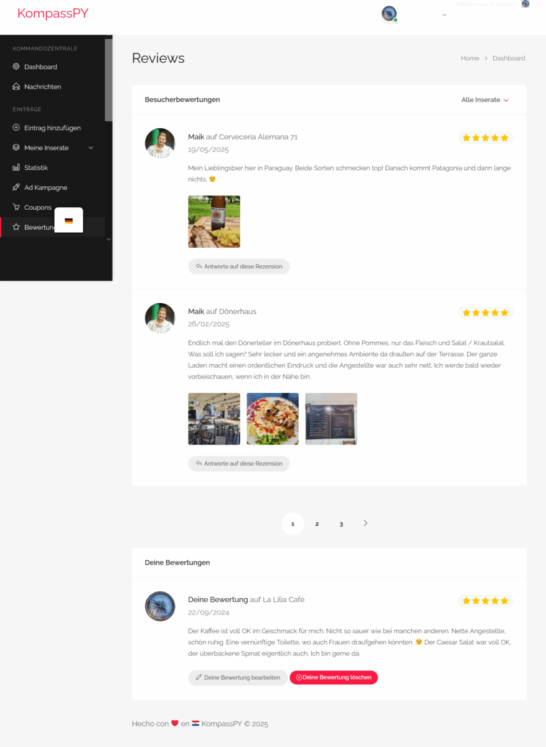Click Deine Bewertung löschen button

(x=334, y=677)
